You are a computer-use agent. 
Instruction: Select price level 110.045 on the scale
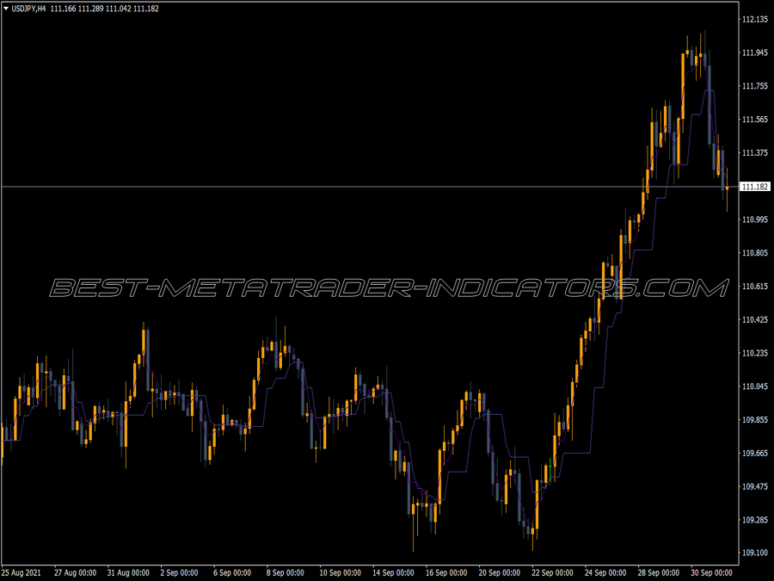(x=755, y=386)
